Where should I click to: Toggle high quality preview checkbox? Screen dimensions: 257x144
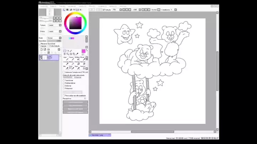[x=64, y=96]
